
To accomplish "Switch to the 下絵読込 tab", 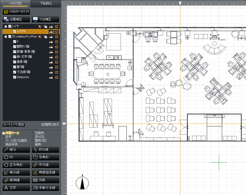I will coord(46,3).
